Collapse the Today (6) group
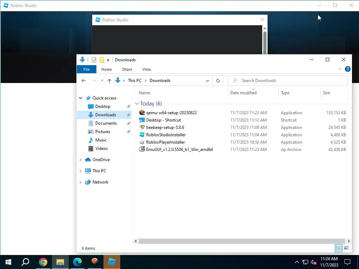 (137, 104)
